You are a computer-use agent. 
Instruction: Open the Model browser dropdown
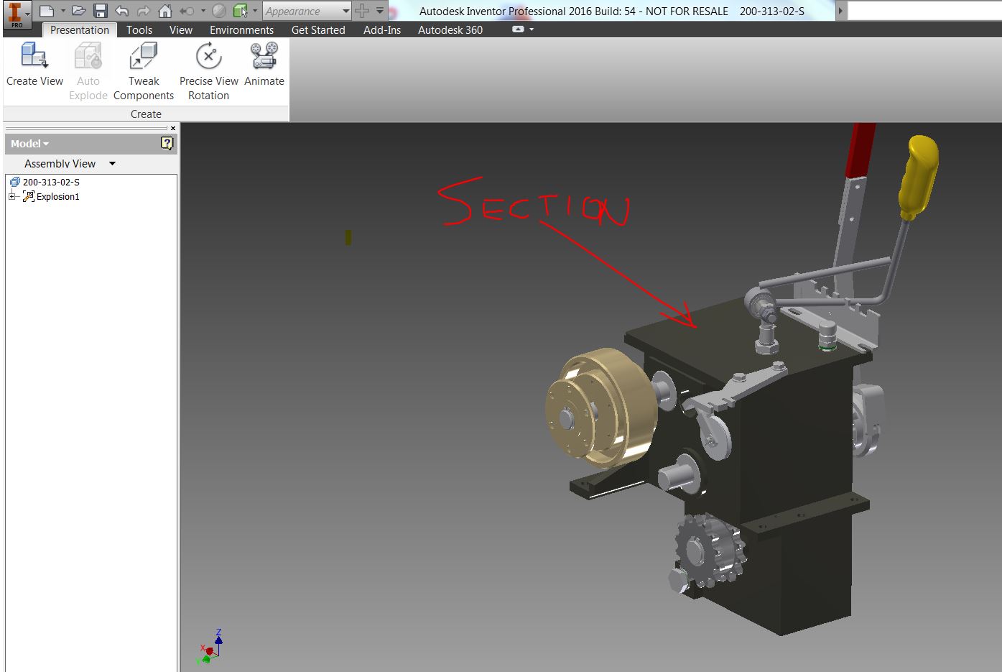coord(30,144)
